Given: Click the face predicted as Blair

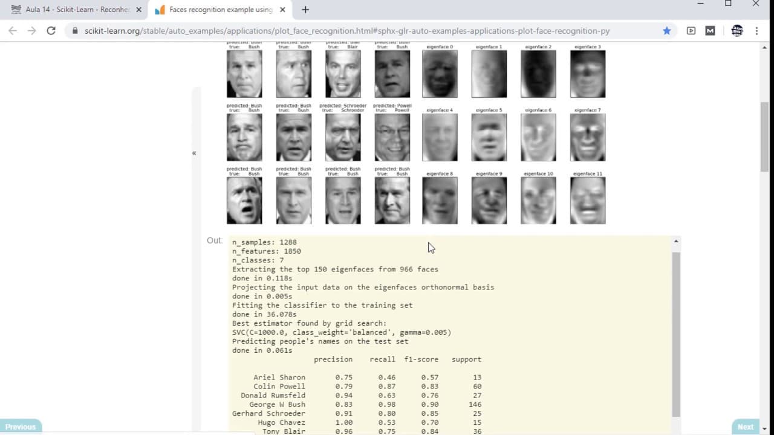Looking at the screenshot, I should 343,74.
